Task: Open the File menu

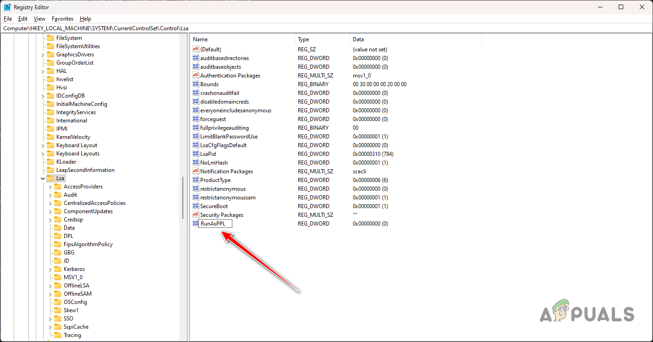Action: [x=8, y=19]
